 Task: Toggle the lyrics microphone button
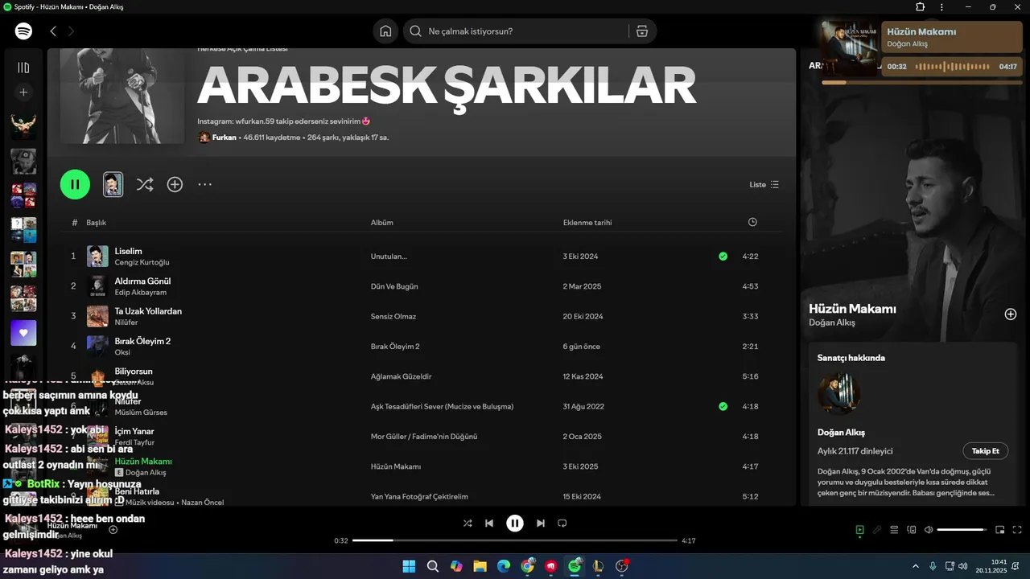[877, 530]
